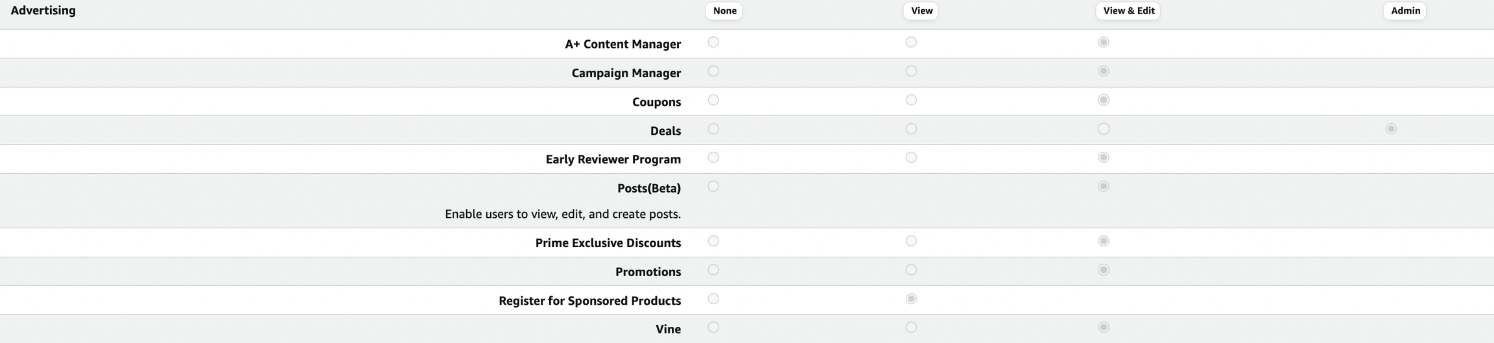Image resolution: width=1494 pixels, height=343 pixels.
Task: Select None for Posts(Beta)
Action: [x=713, y=187]
